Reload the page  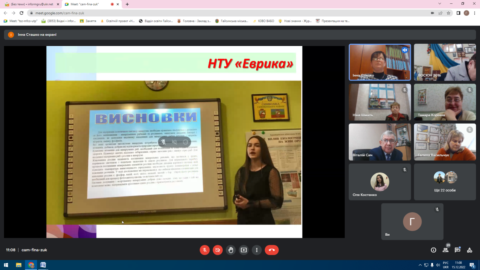21,13
